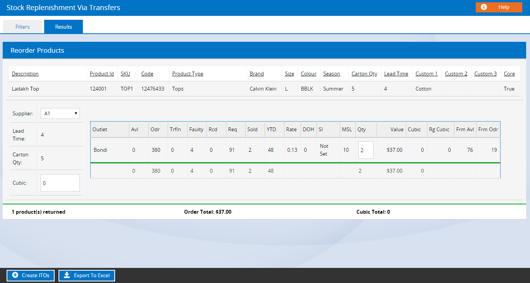
Task: Sort by Custom 2 column header
Action: pyautogui.click(x=456, y=74)
